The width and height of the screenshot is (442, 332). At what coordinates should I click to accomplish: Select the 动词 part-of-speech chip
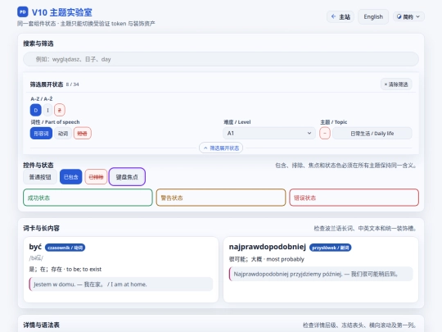(x=63, y=134)
